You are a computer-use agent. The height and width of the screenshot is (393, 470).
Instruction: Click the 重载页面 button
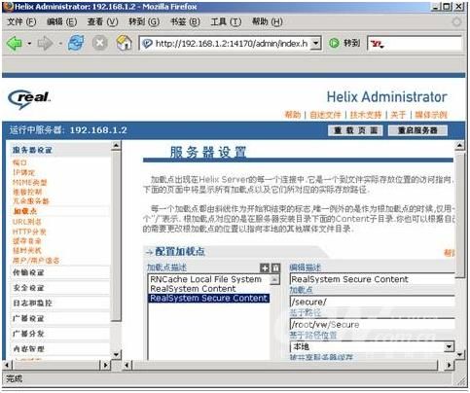(355, 130)
